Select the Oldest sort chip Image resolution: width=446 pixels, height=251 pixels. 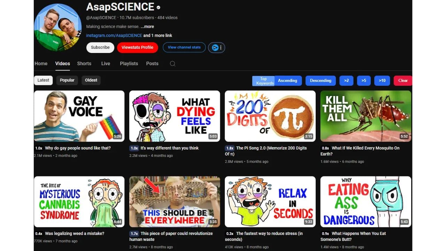click(91, 80)
